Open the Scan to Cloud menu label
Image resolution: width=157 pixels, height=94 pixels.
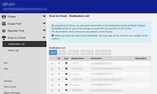(16, 38)
